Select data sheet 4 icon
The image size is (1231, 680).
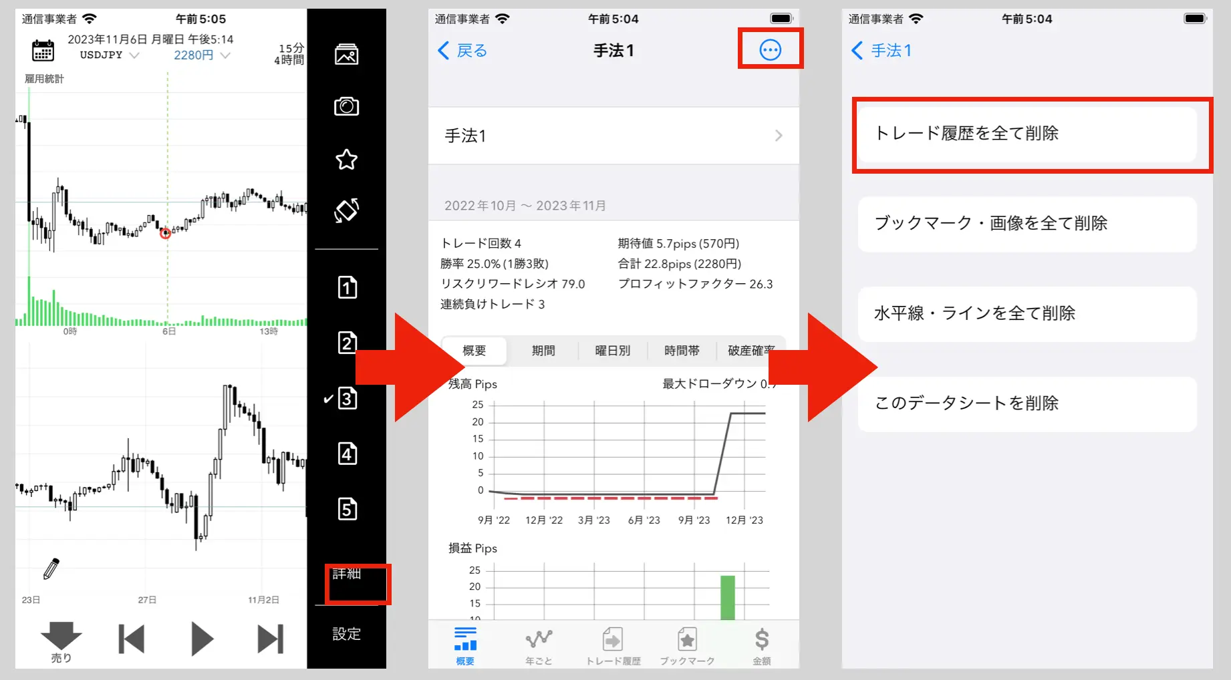point(347,454)
